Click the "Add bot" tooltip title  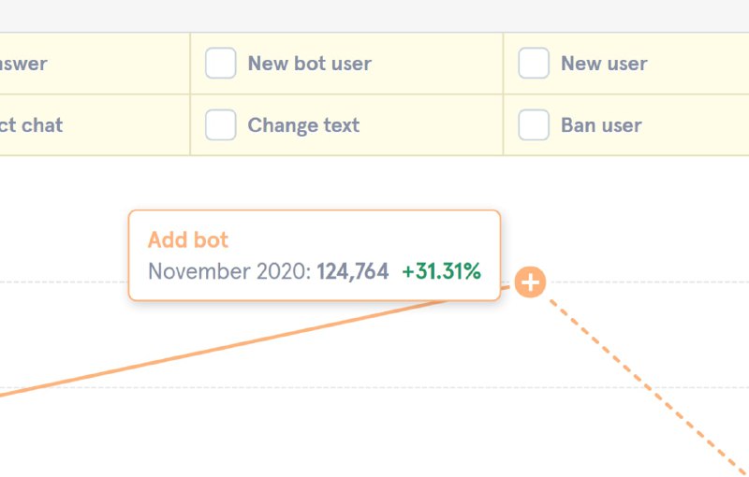click(x=188, y=239)
